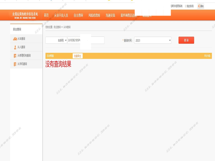Click the icon beside 从手机查询
This screenshot has width=215, height=161.
(x=15, y=64)
